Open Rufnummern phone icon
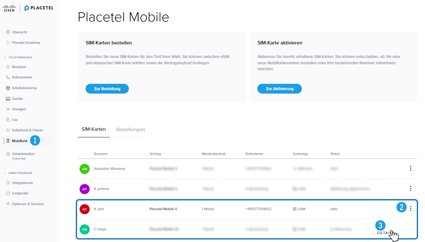This screenshot has width=425, height=242. [x=8, y=77]
